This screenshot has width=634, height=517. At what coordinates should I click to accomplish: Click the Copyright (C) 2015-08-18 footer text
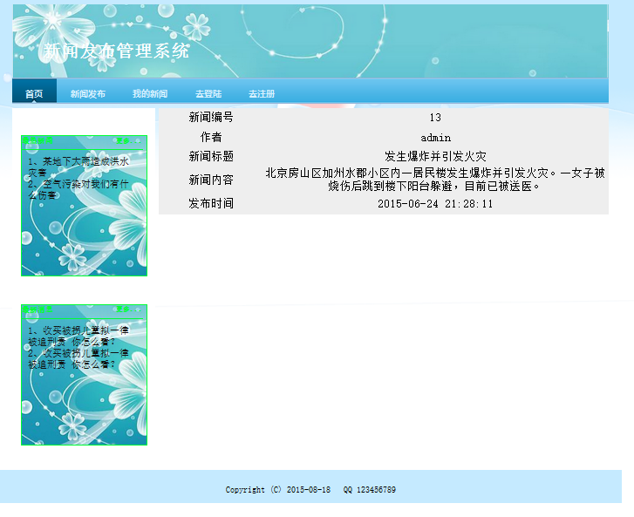[x=278, y=489]
